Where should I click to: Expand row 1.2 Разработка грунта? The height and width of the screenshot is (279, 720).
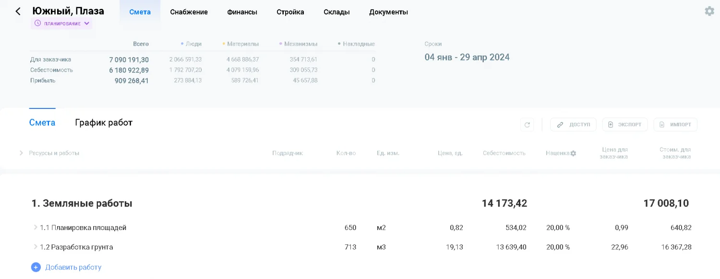pyautogui.click(x=36, y=247)
